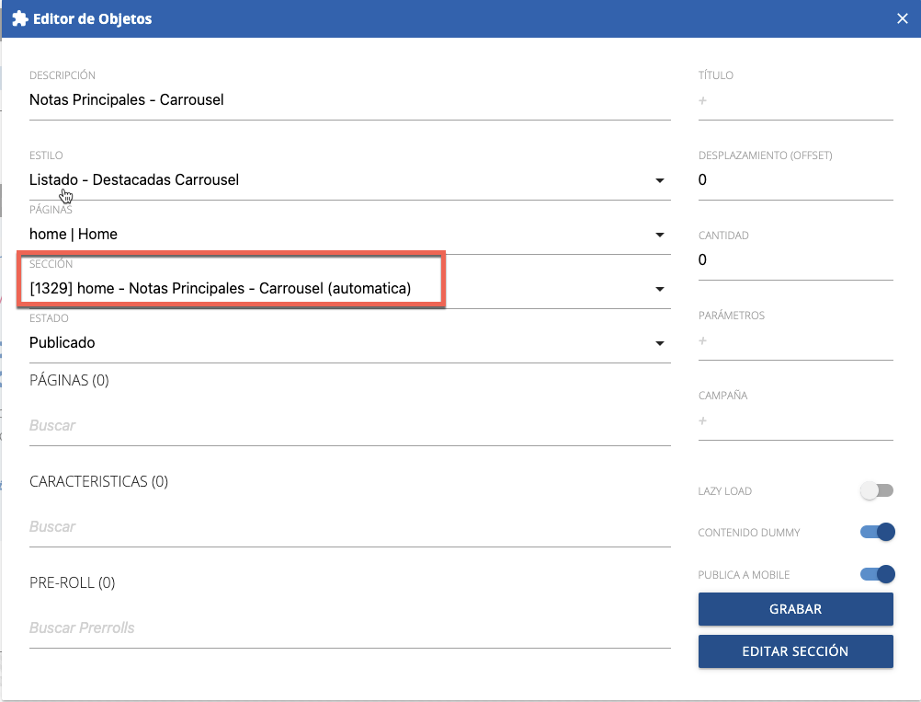Image resolution: width=921 pixels, height=702 pixels.
Task: Enable the Lazy Load toggle
Action: (877, 491)
